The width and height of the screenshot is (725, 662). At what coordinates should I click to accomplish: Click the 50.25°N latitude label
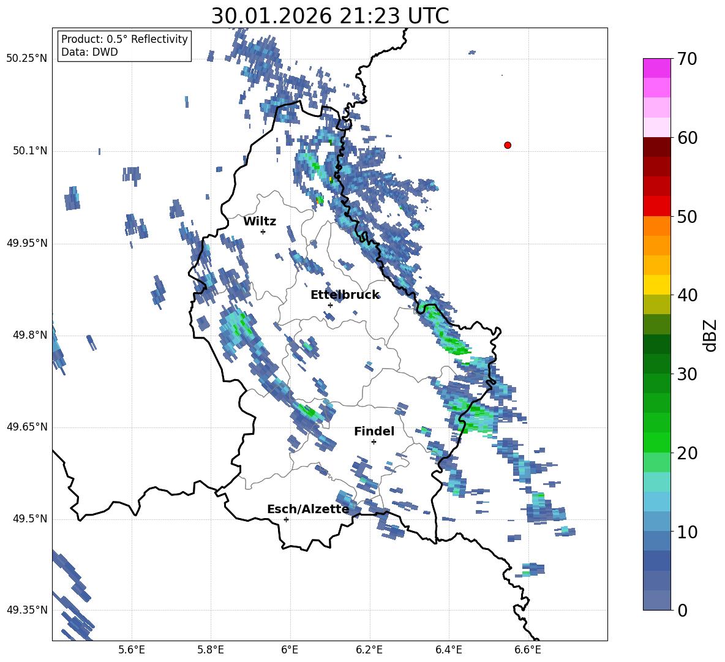(27, 59)
